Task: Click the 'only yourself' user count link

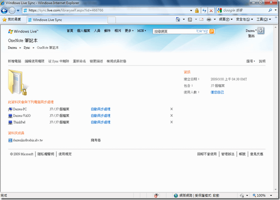Action: pyautogui.click(x=217, y=92)
